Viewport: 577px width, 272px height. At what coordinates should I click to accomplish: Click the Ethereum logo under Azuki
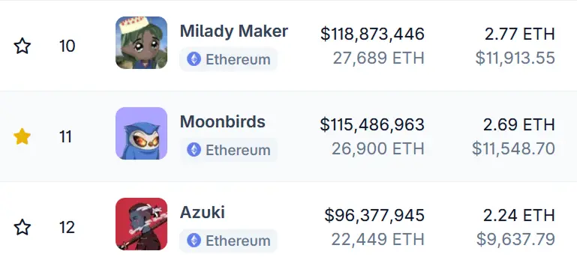point(194,241)
